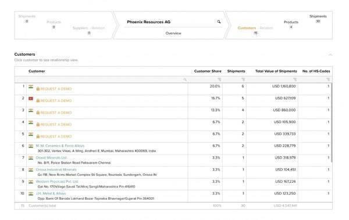Click the customer column search icon

pyautogui.click(x=185, y=80)
